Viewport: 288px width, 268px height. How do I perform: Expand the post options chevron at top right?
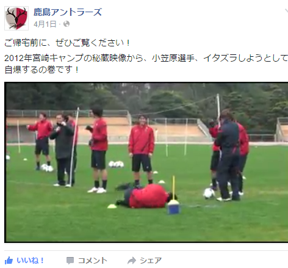click(286, 12)
